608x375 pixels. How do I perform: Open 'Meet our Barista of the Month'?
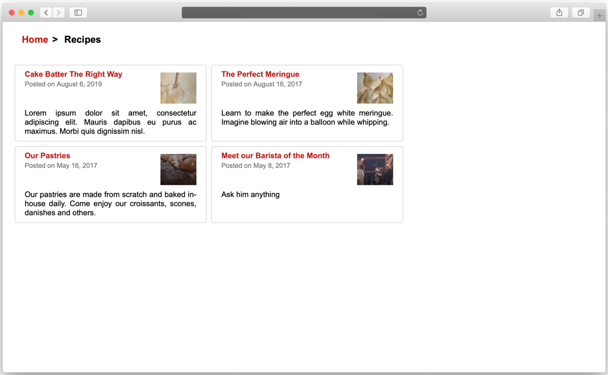tap(275, 155)
